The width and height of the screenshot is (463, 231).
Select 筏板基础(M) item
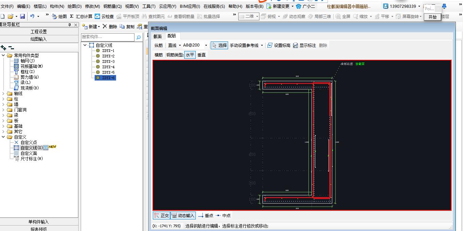coord(28,66)
